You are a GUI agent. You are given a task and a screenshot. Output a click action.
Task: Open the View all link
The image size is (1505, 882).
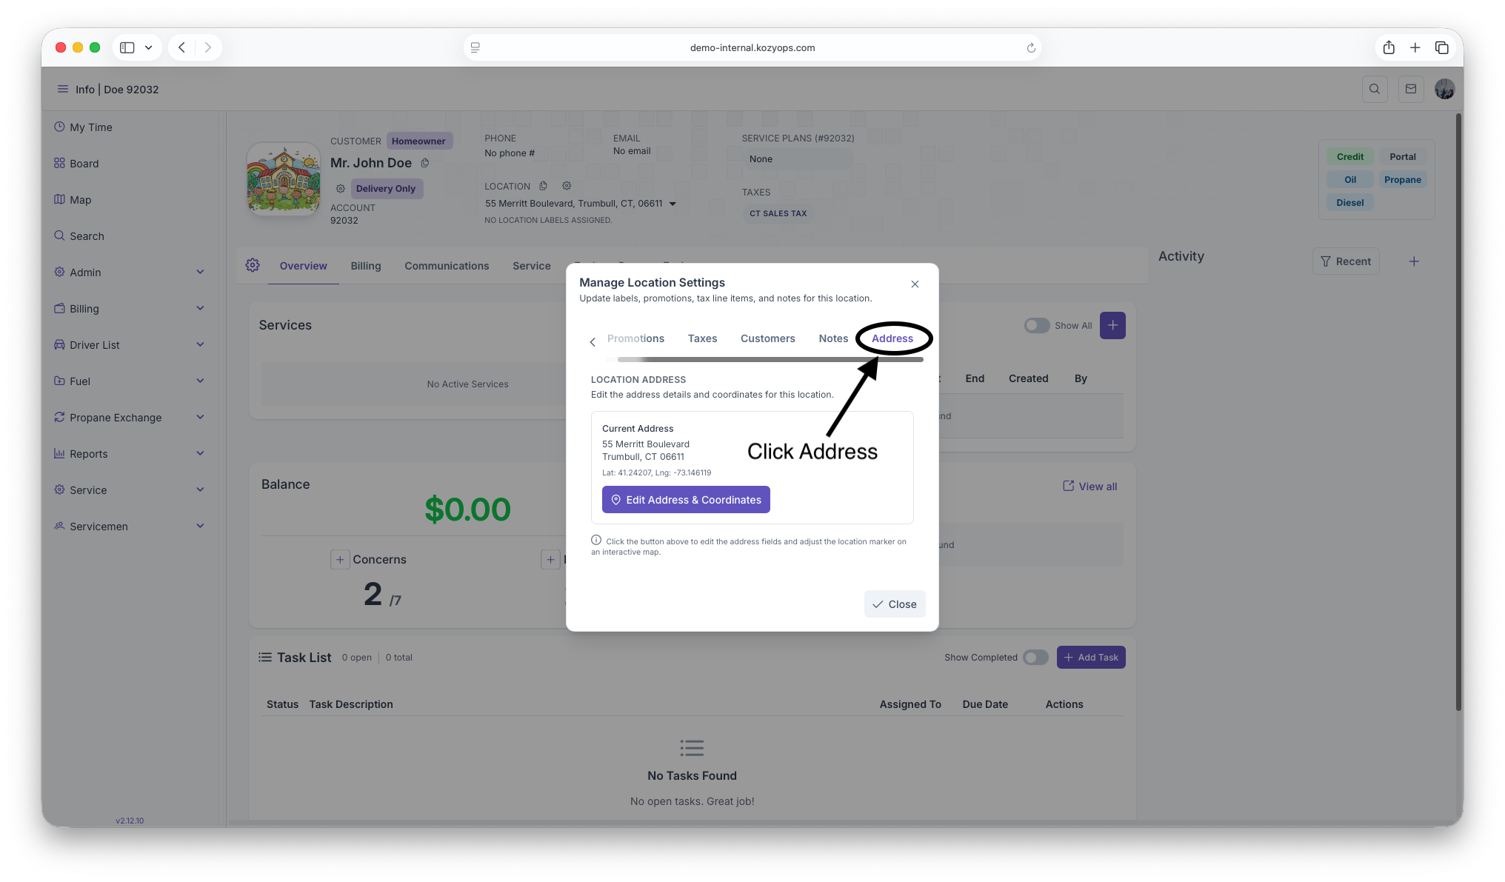tap(1089, 486)
